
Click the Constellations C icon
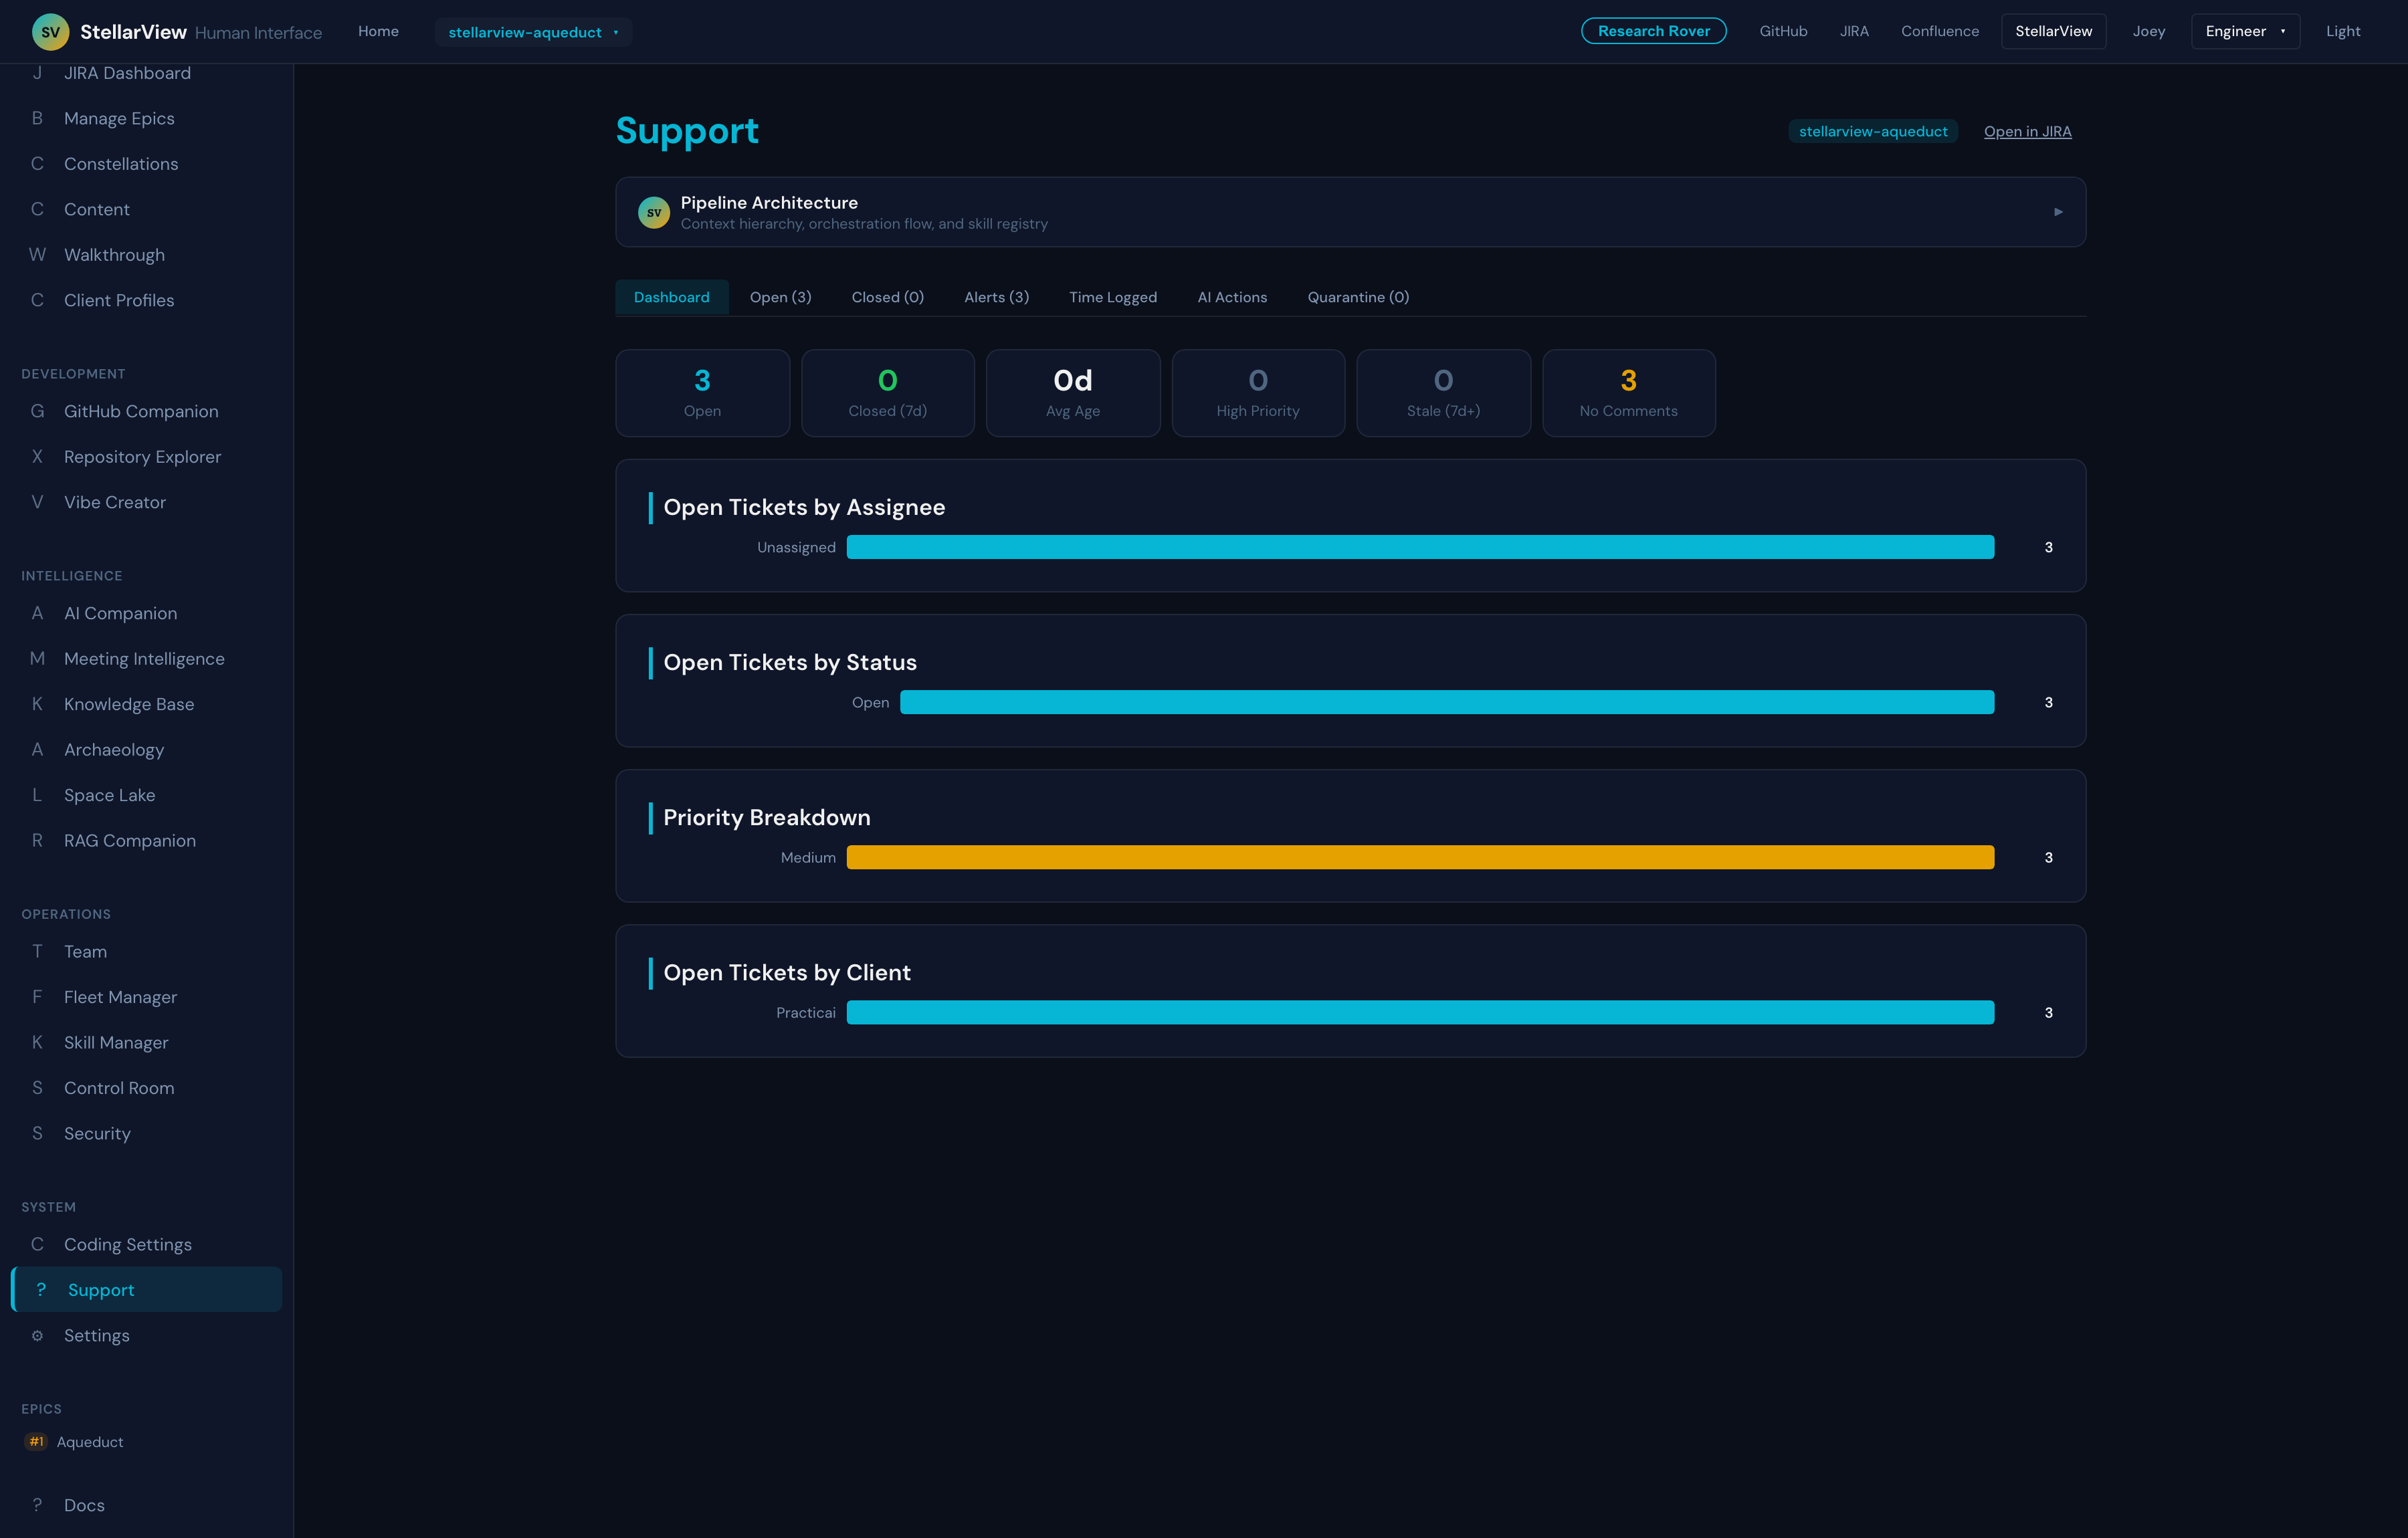coord(37,163)
